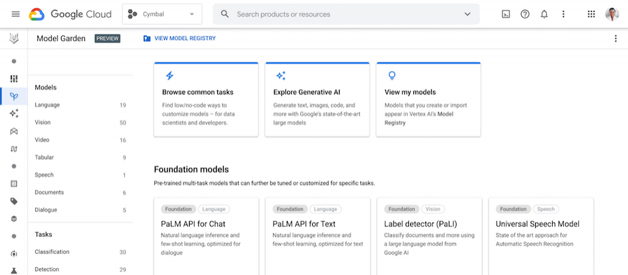
Task: Open the dashboard icon in the sidebar
Action: [x=14, y=79]
